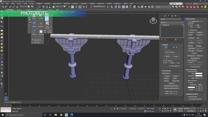Click the Remove button in Edit Vertices
This screenshot has height=117, width=208.
pyautogui.click(x=167, y=76)
